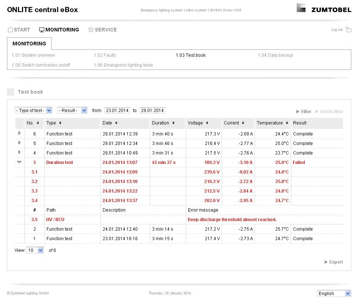Screen dimensions: 359x298
Task: Open the Type of test dropdown
Action: coord(33,110)
